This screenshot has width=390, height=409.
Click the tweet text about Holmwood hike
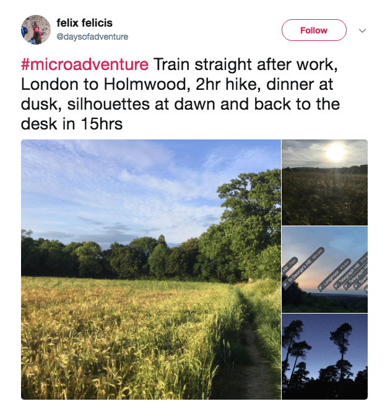[x=180, y=94]
